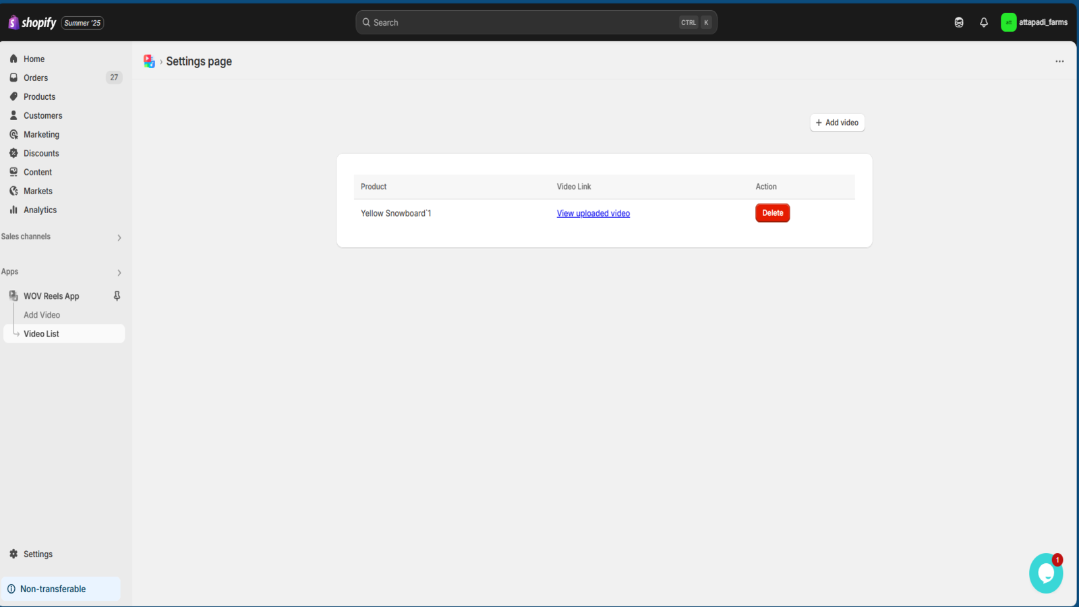Viewport: 1079px width, 607px height.
Task: Switch to the Add Video page
Action: [42, 314]
